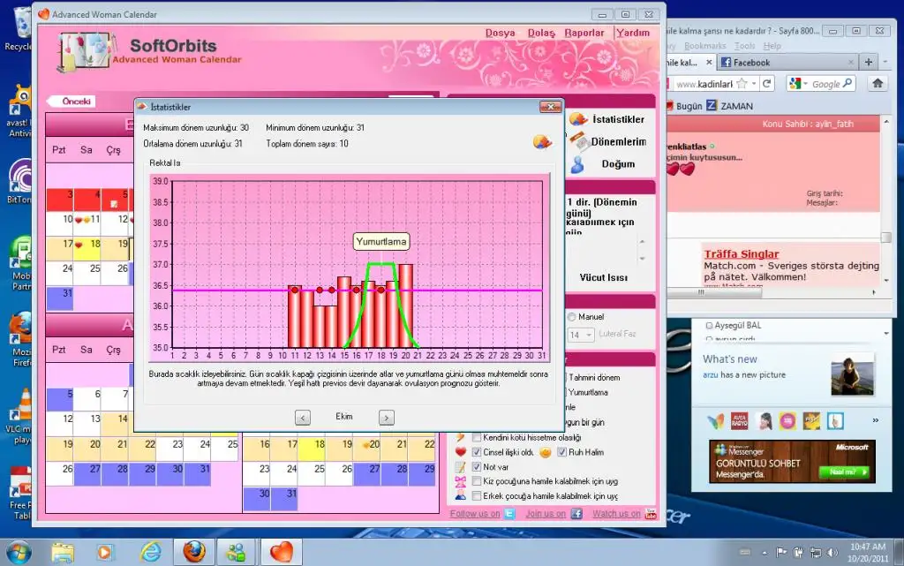Click the Watch us on link

(x=616, y=514)
